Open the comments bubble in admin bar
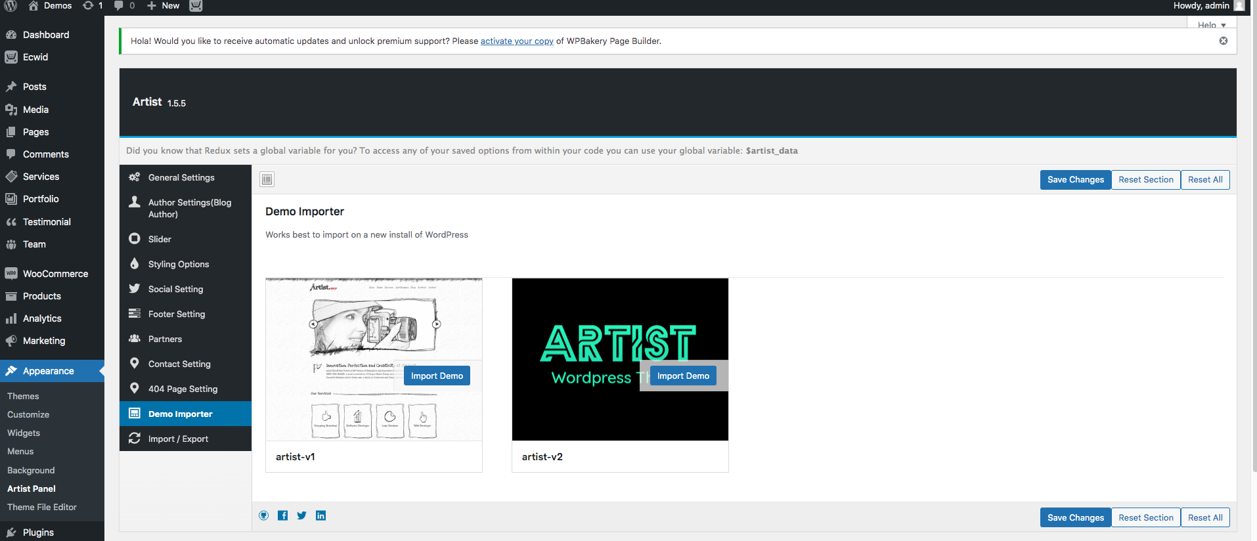The image size is (1257, 541). pyautogui.click(x=124, y=6)
